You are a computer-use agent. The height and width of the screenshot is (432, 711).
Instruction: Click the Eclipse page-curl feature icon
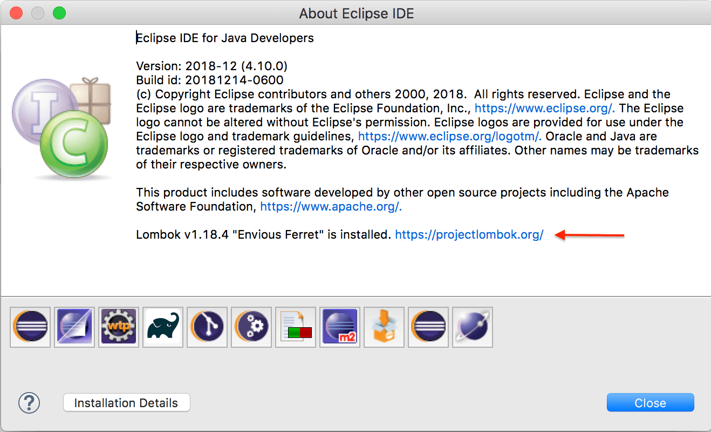74,327
